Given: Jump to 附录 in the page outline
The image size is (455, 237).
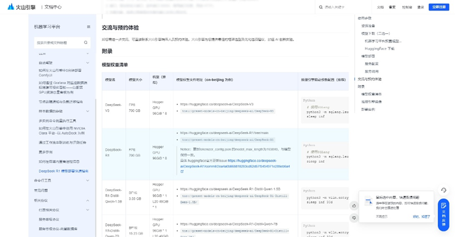Looking at the screenshot, I should coord(361,87).
